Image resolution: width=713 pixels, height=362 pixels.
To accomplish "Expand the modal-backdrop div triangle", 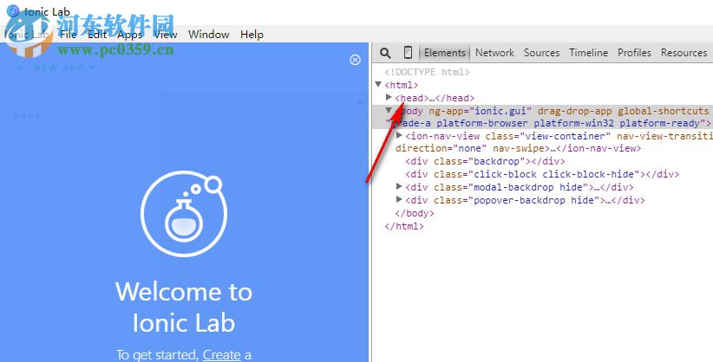I will [x=399, y=186].
